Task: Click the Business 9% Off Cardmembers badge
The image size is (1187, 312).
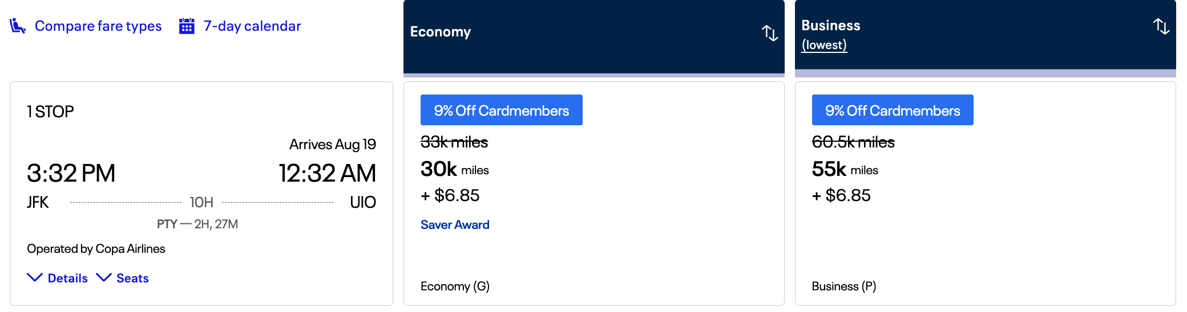Action: (893, 110)
